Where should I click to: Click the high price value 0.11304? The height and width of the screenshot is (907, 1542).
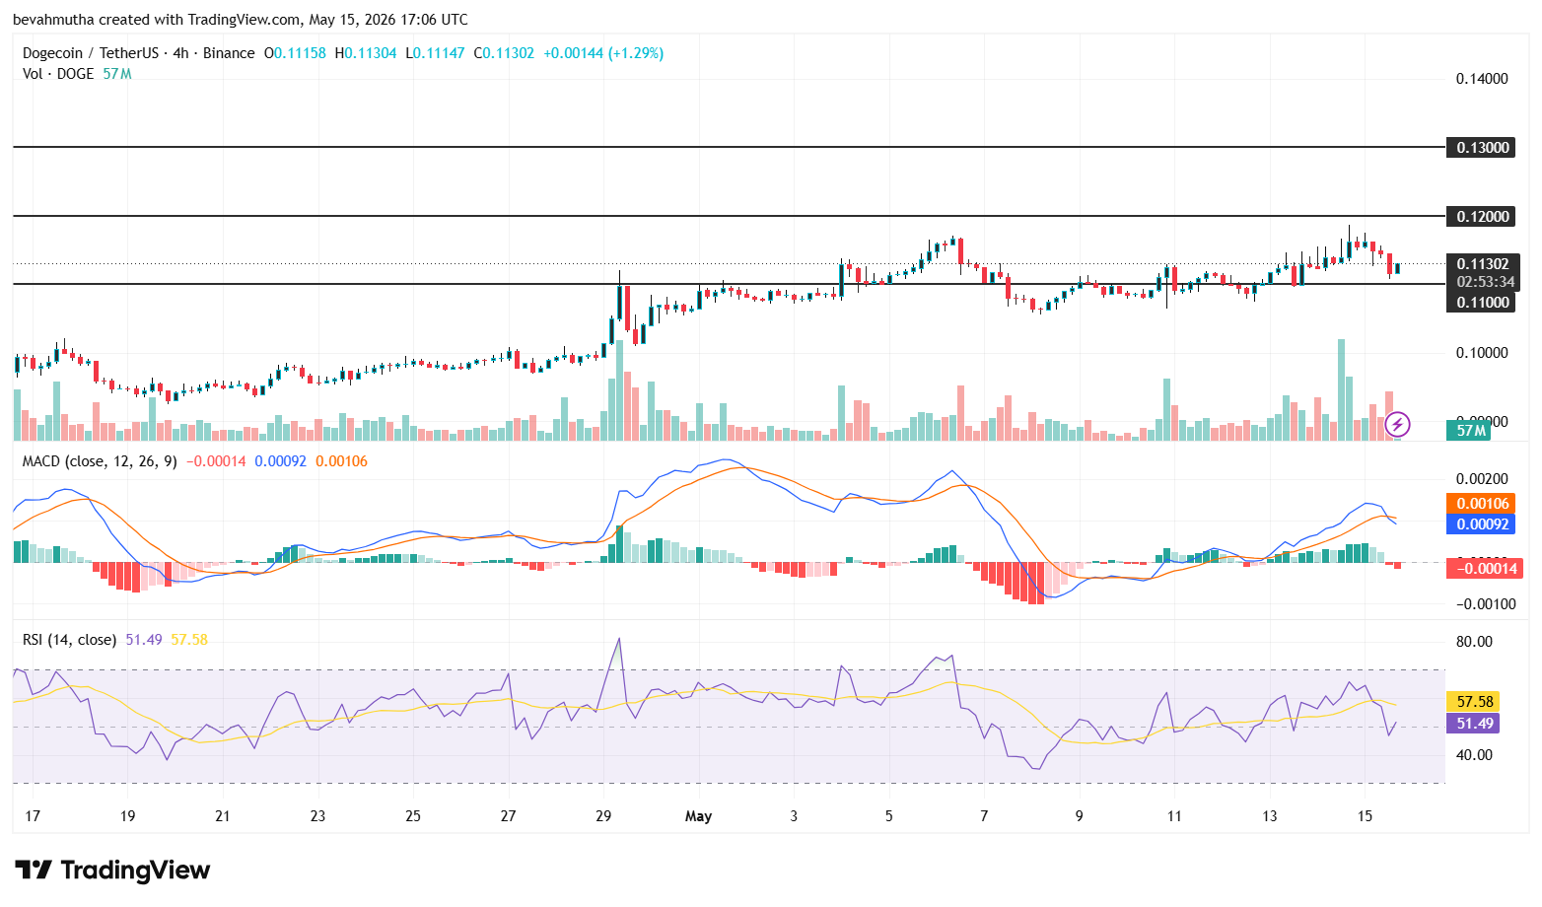pos(371,53)
